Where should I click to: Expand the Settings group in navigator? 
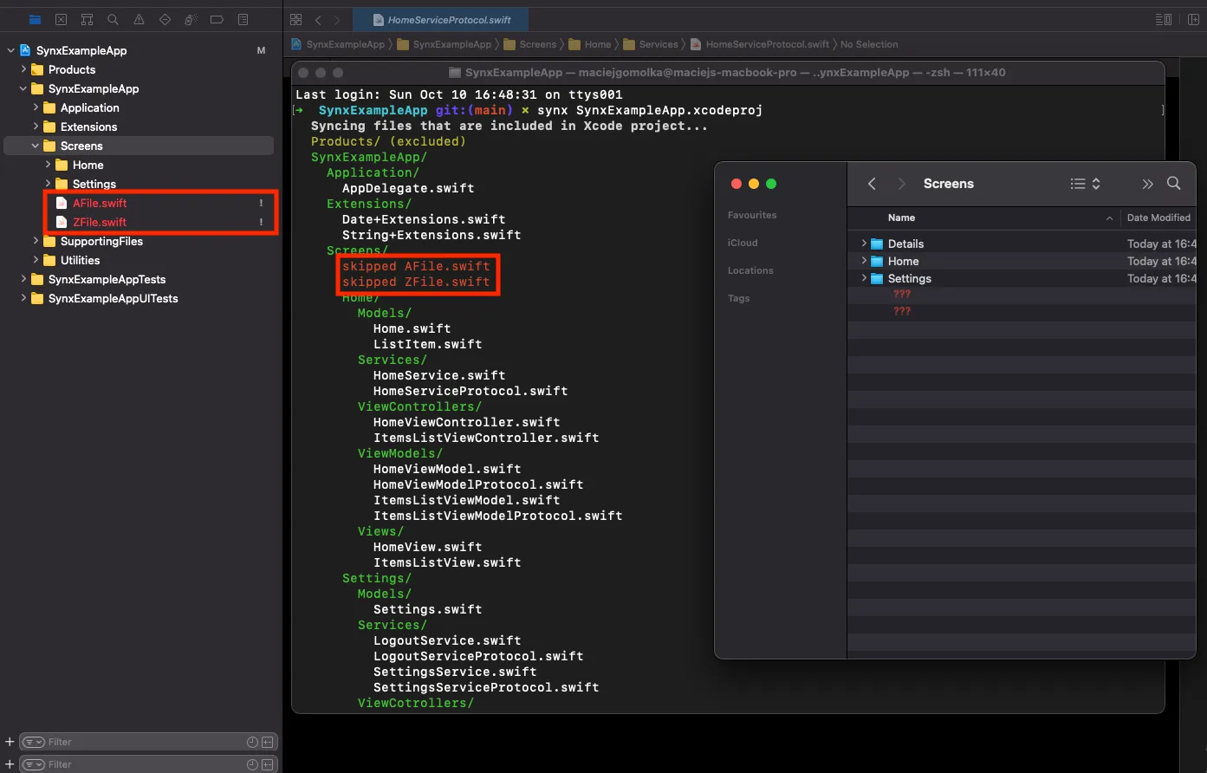[x=48, y=184]
